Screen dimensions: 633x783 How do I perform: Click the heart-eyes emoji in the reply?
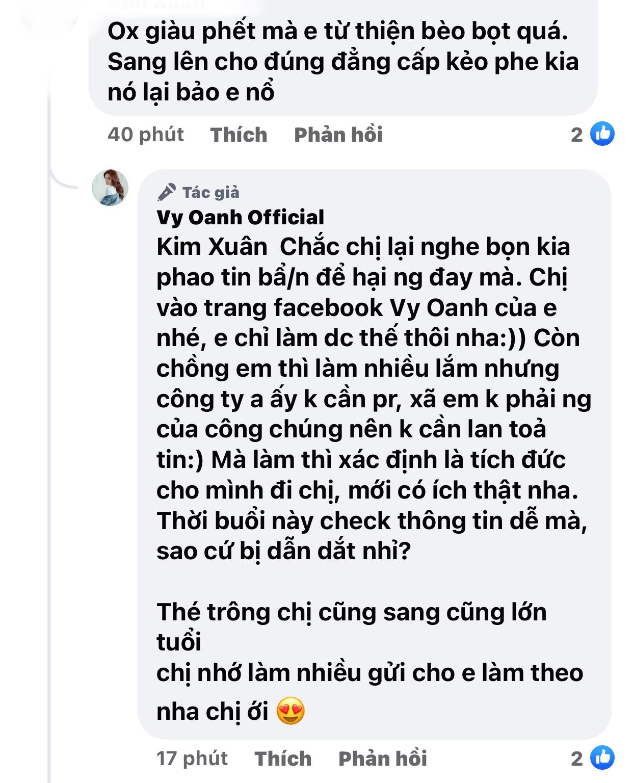292,709
